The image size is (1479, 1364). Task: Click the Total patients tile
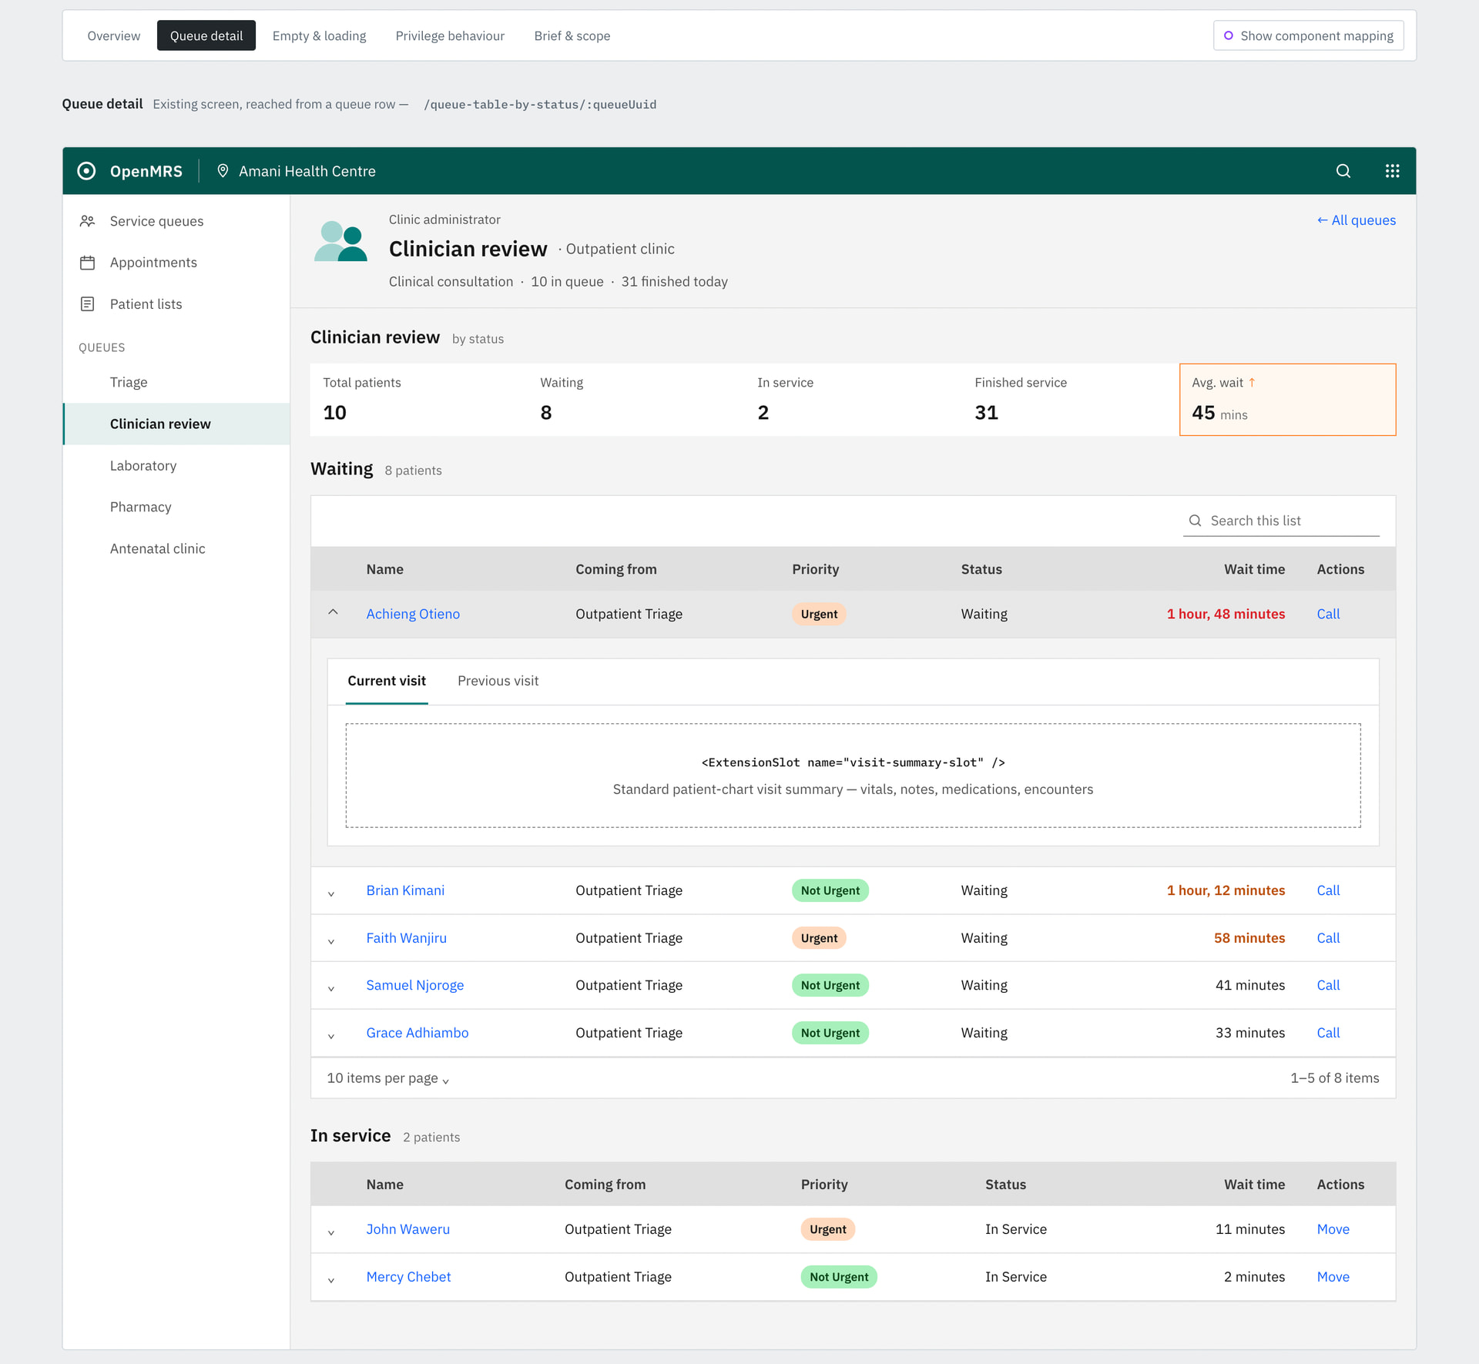(x=418, y=400)
